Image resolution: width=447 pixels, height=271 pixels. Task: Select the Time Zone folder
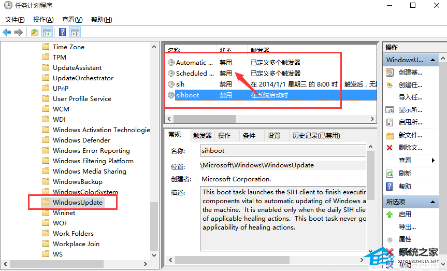tap(68, 47)
